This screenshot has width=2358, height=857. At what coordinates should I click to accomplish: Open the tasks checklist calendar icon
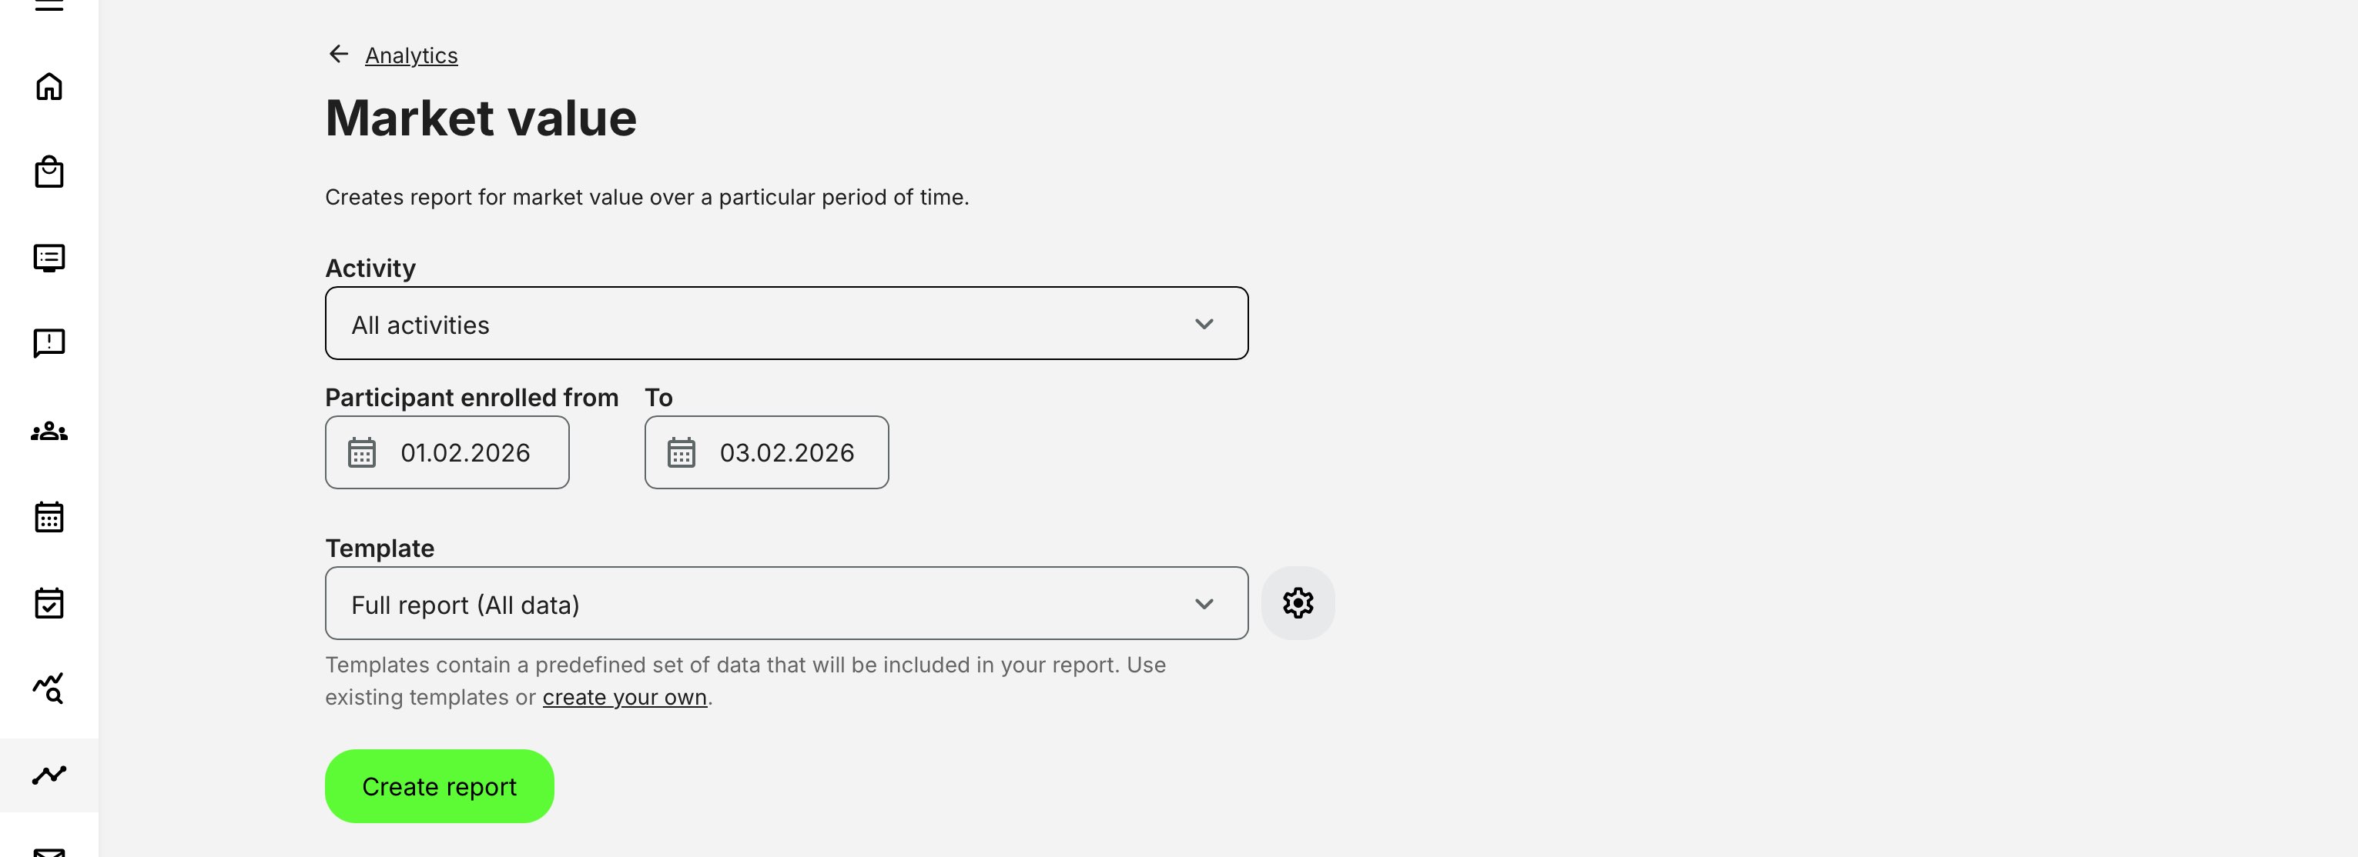coord(49,602)
